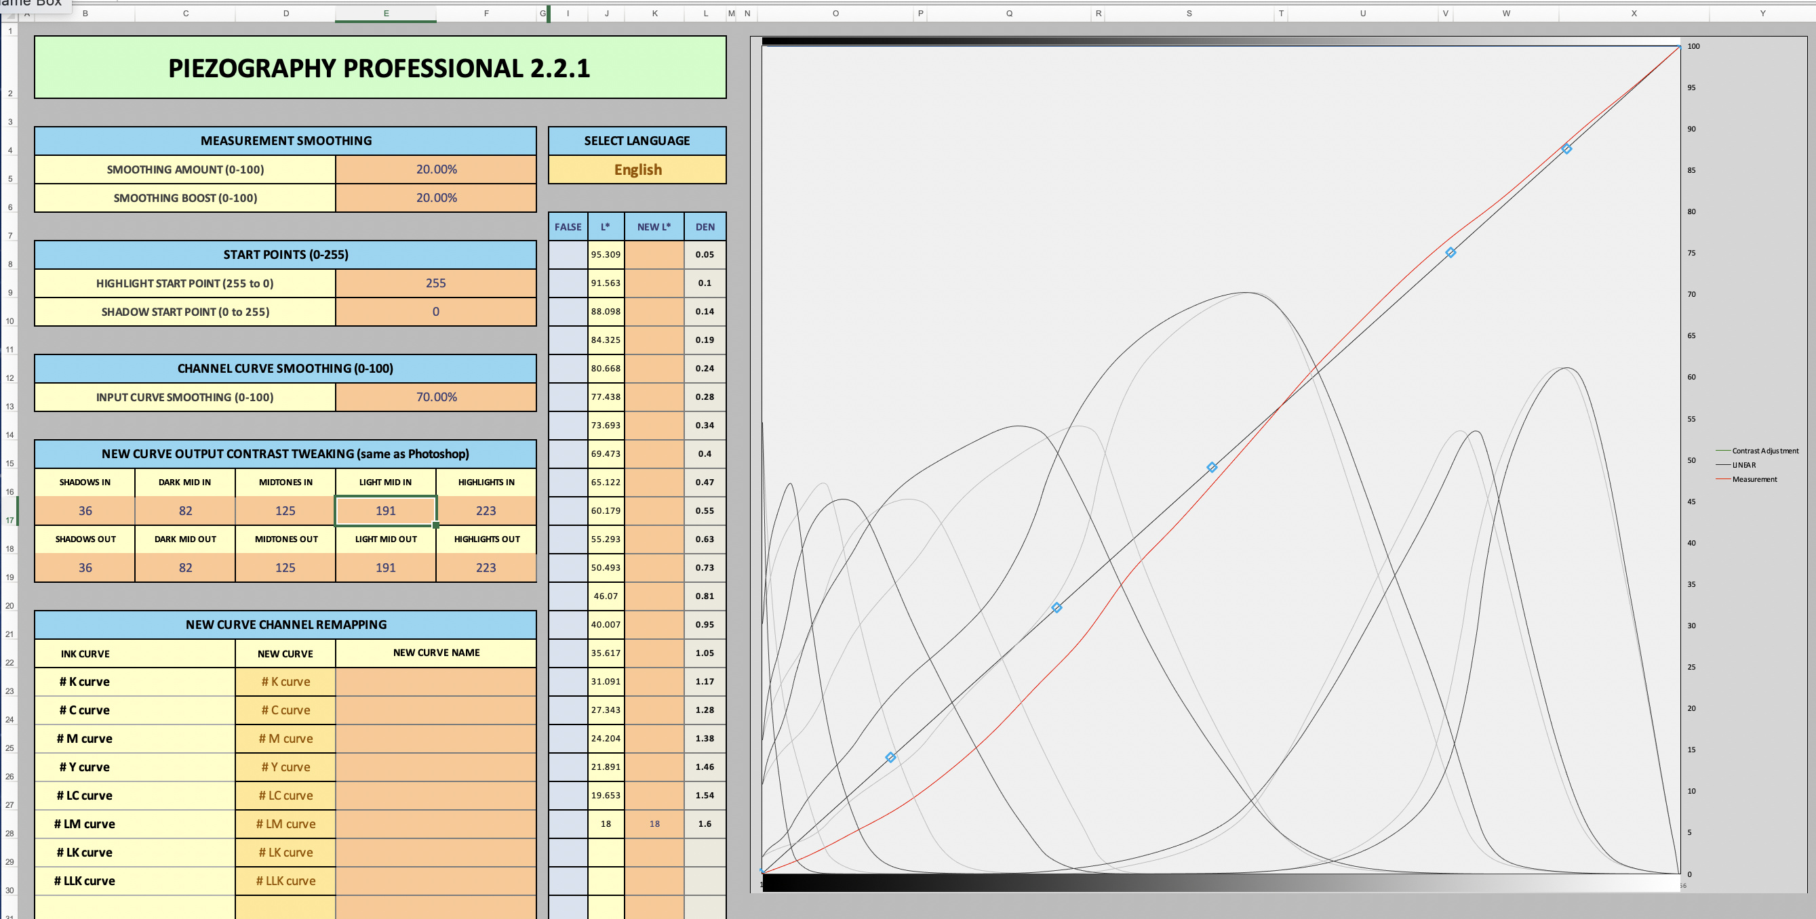This screenshot has width=1816, height=919.
Task: Click the Highlight Start Point 255 value cell
Action: click(435, 283)
